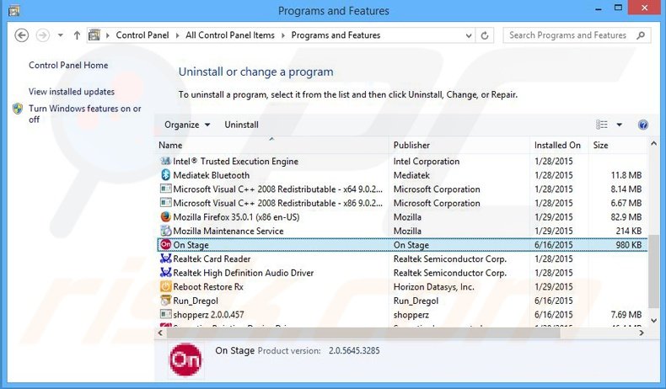Click the horizontal scrollbar right arrow

click(642, 333)
